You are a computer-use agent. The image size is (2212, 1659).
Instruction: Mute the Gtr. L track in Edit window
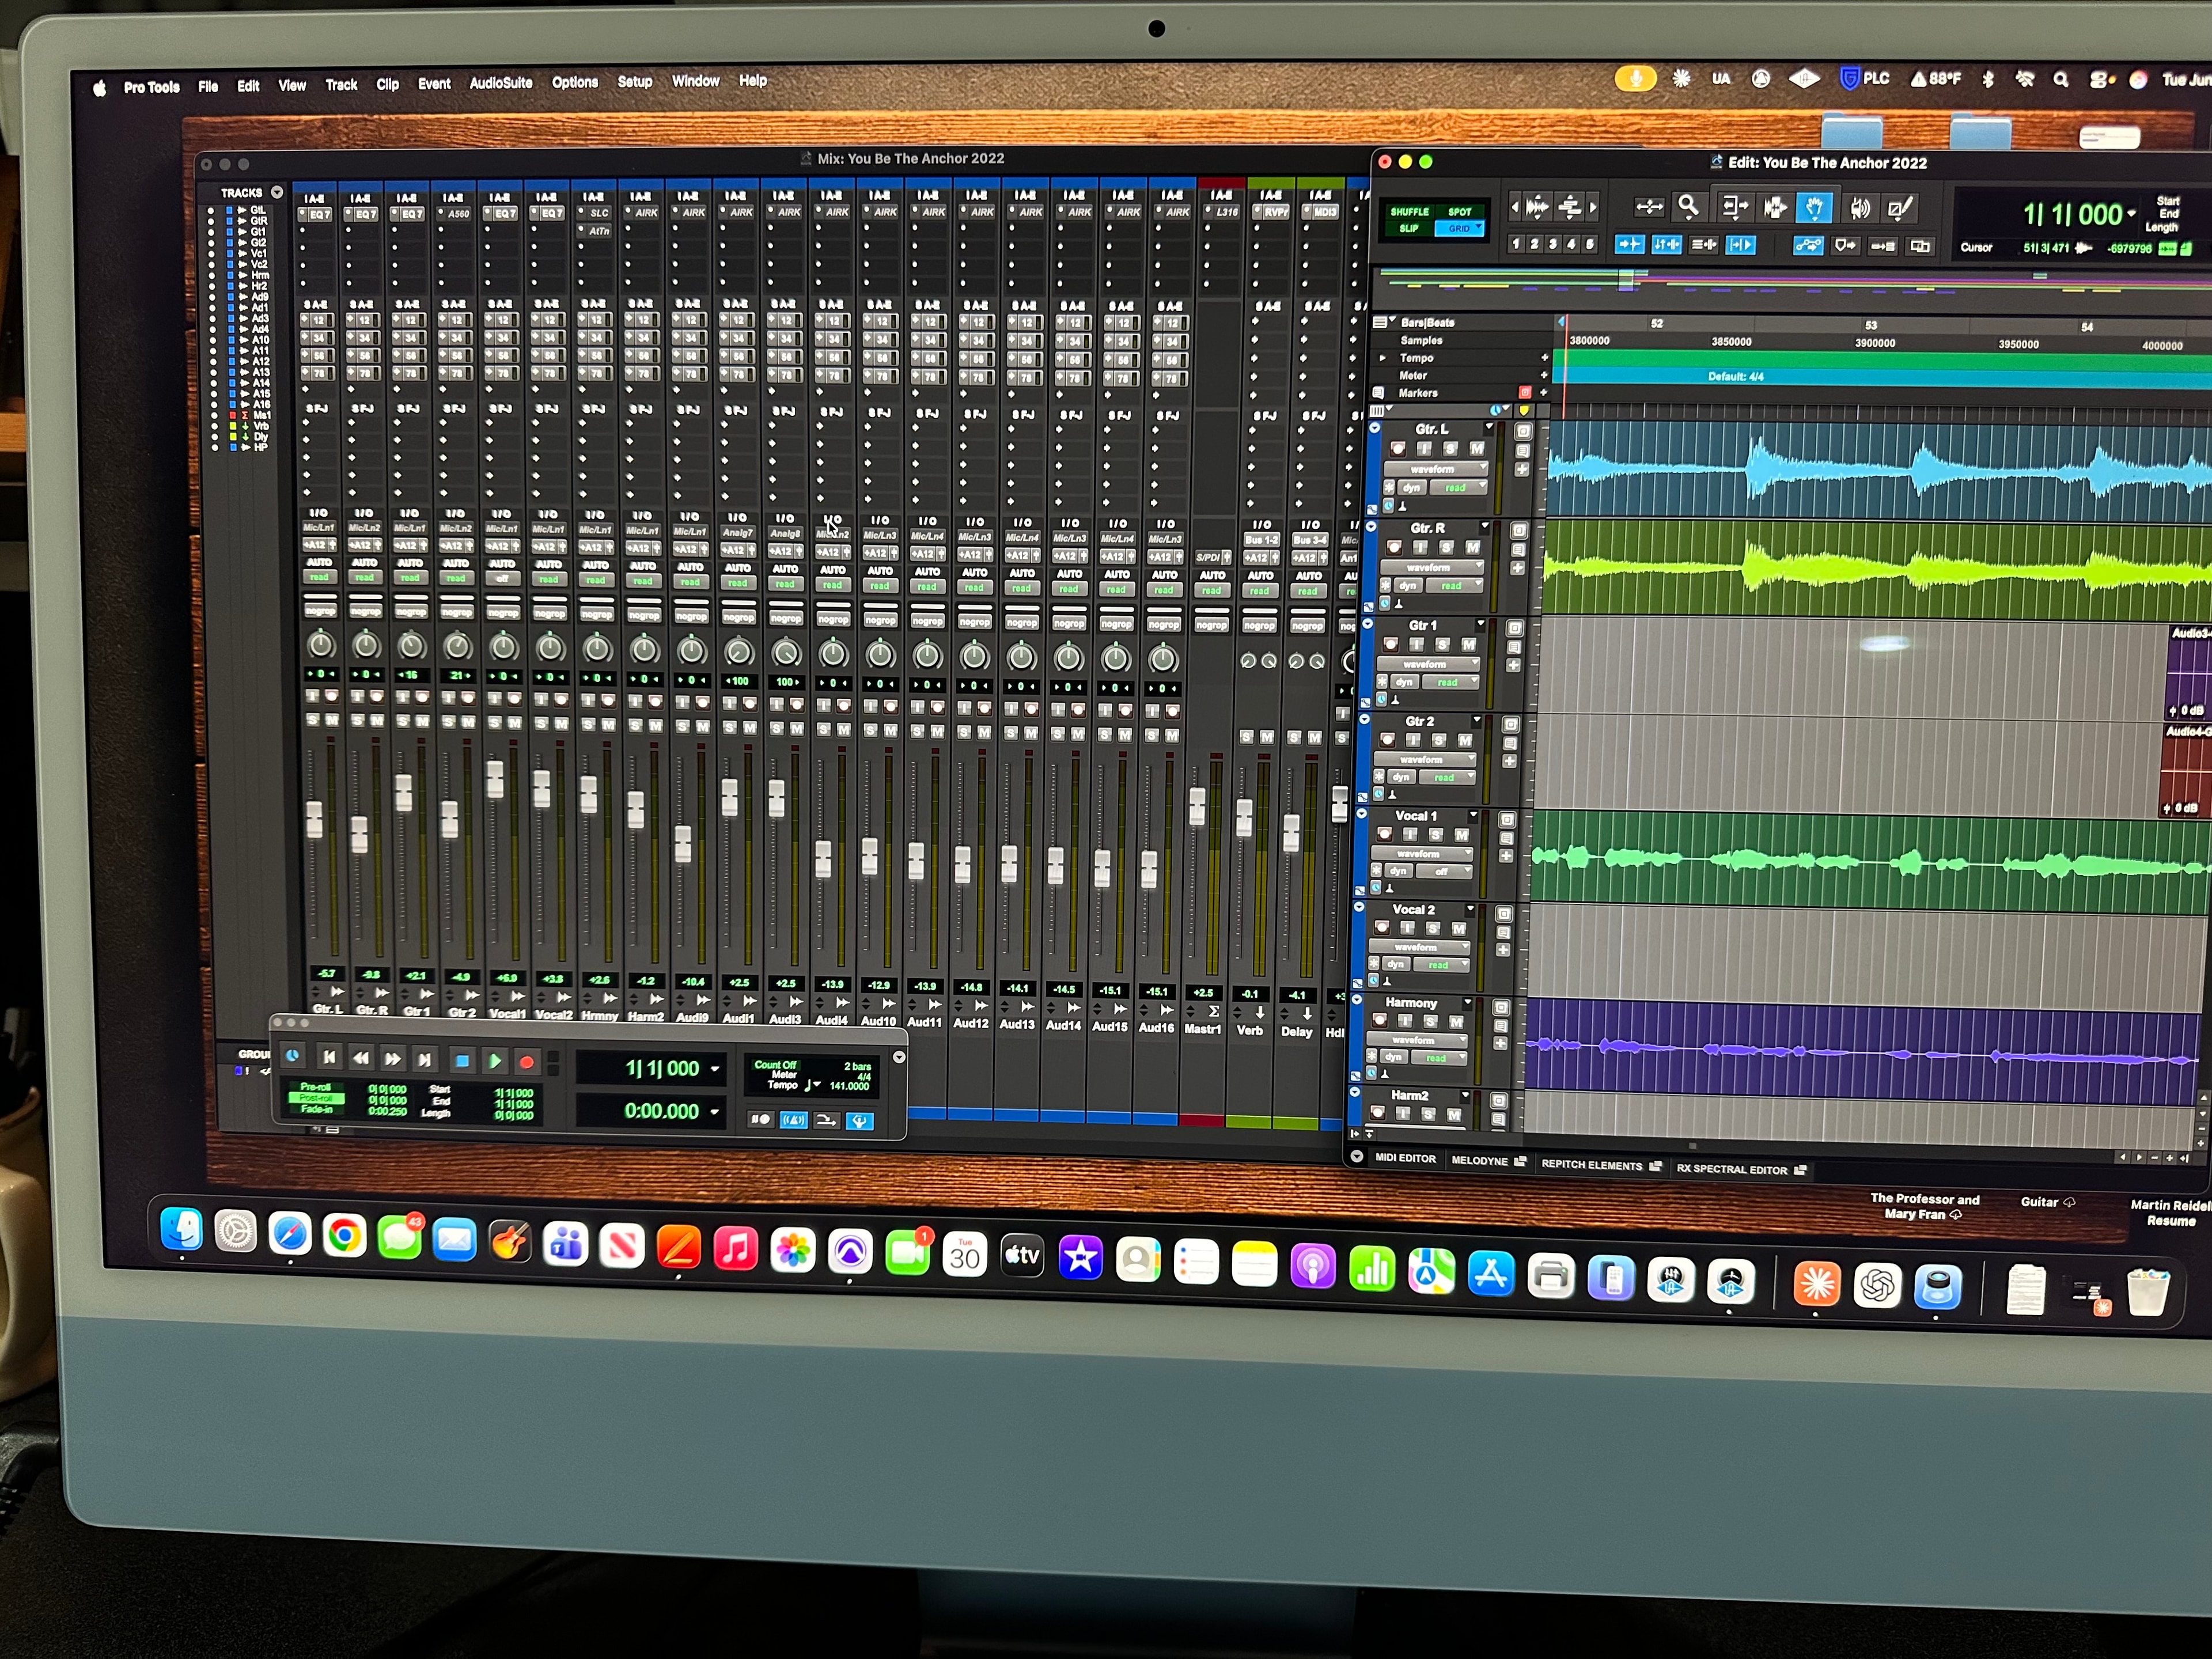pos(1476,449)
